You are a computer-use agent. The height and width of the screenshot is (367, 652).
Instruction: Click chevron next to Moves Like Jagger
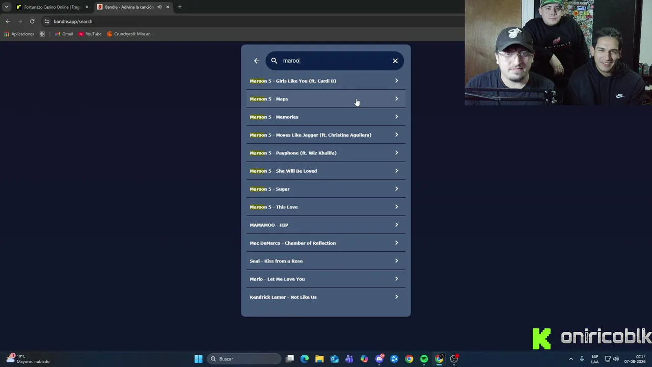396,135
